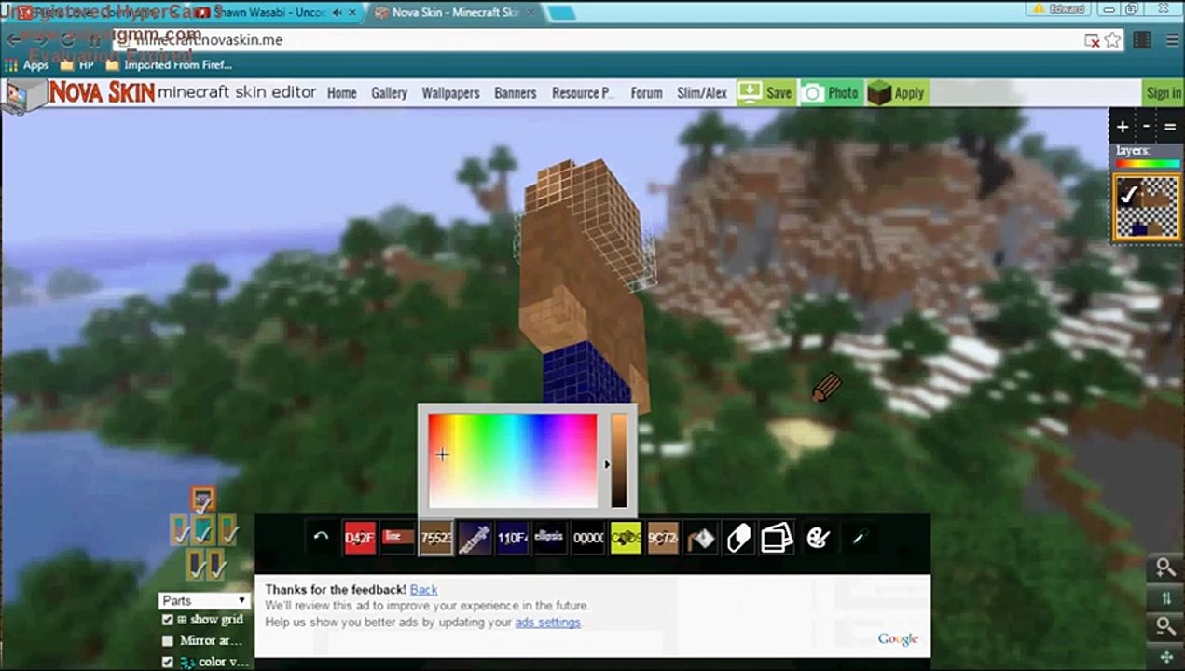The image size is (1185, 671).
Task: Open the Gallery menu
Action: (x=390, y=93)
